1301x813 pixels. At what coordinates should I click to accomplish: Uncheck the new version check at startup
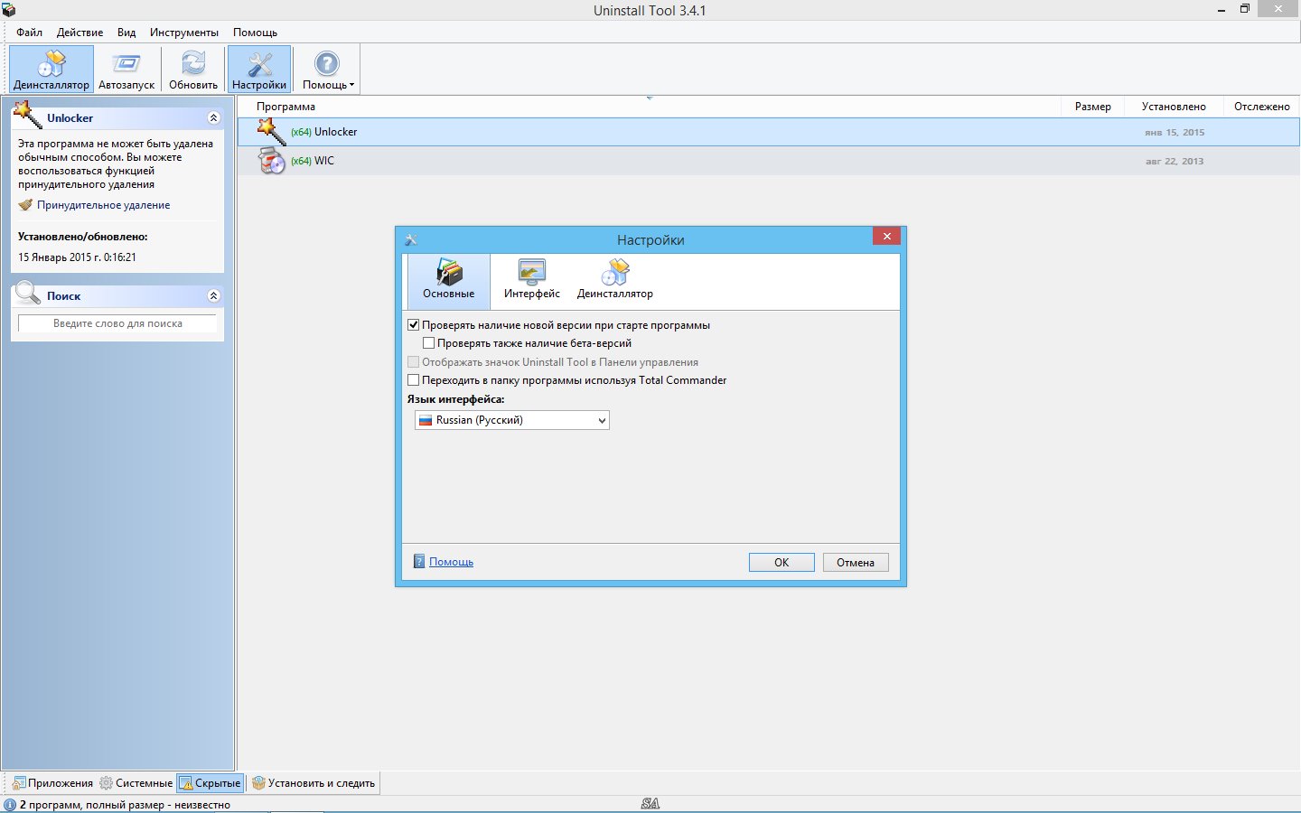414,325
